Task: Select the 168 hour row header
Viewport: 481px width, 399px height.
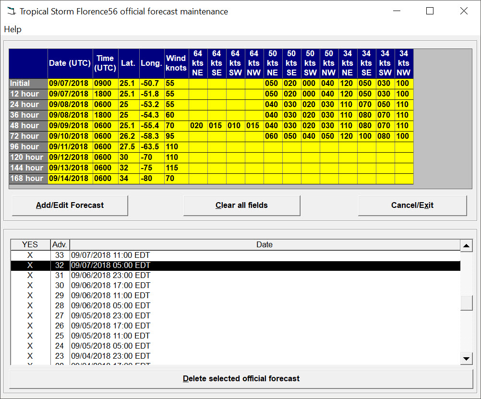Action: click(x=28, y=179)
